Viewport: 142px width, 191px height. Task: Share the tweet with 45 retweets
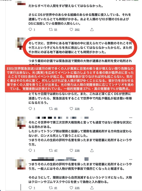pos(92,109)
